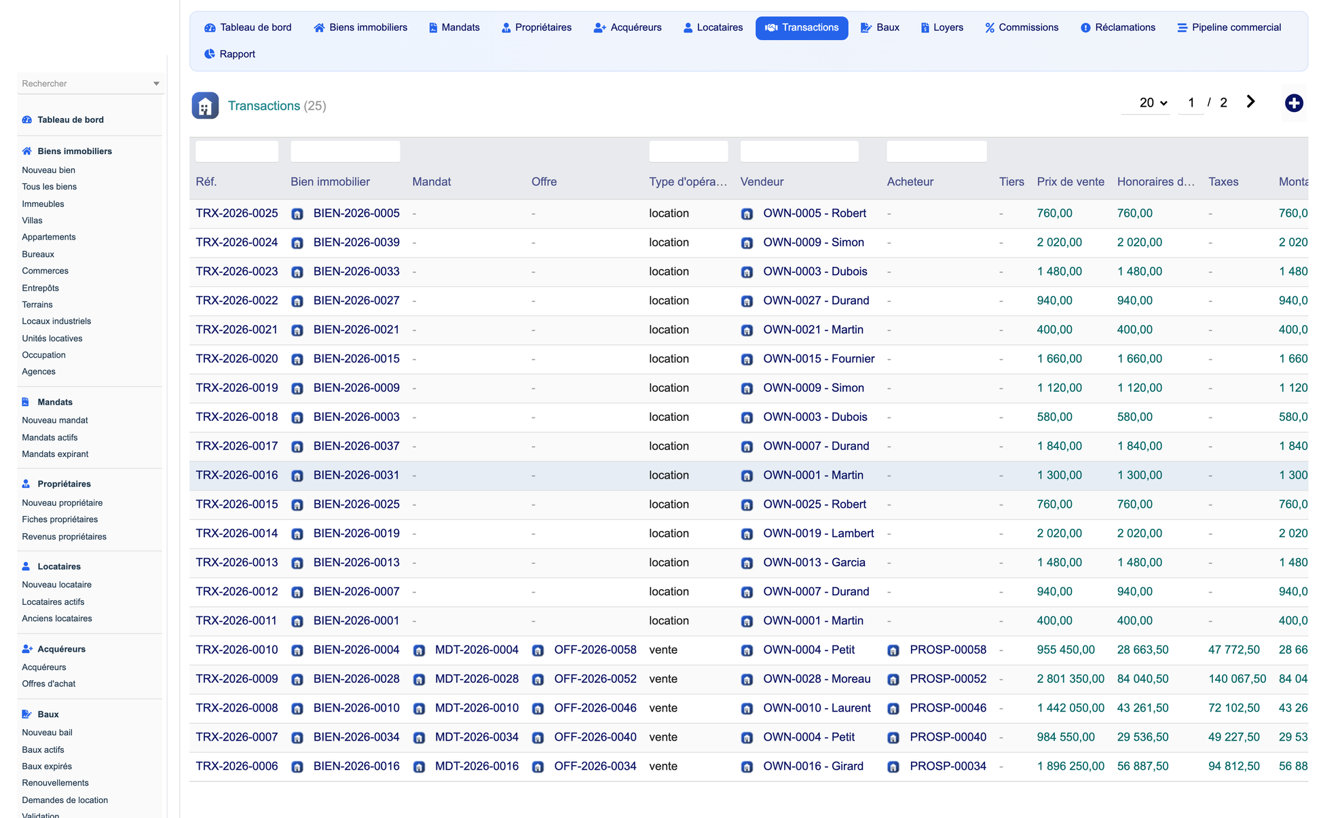The width and height of the screenshot is (1321, 818).
Task: Click the Transactions house icon in header
Action: pos(205,106)
